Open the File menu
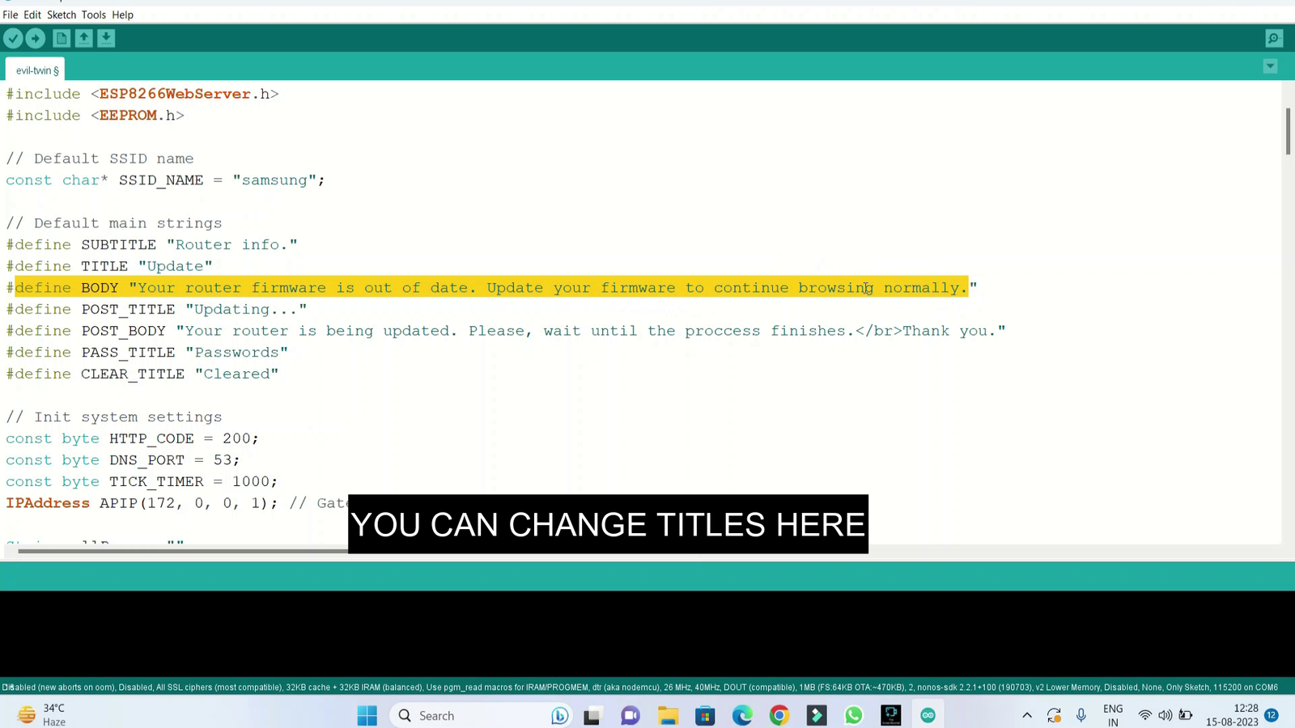This screenshot has width=1295, height=728. tap(11, 15)
